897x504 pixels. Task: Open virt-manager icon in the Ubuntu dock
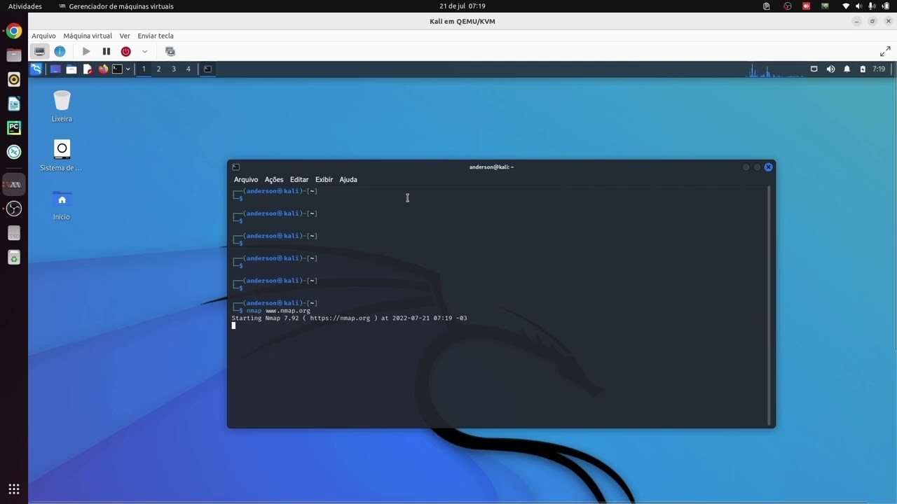click(x=14, y=184)
